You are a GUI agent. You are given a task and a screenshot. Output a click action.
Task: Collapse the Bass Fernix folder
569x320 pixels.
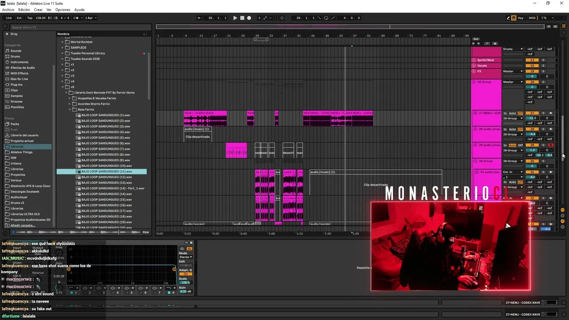pos(70,109)
